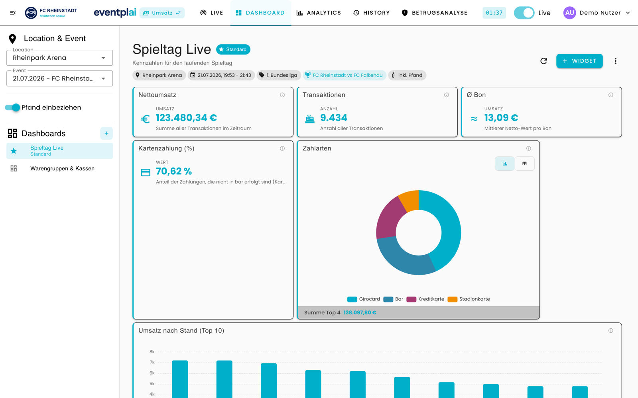Open the dashboard more options menu
Image resolution: width=638 pixels, height=398 pixels.
[615, 61]
